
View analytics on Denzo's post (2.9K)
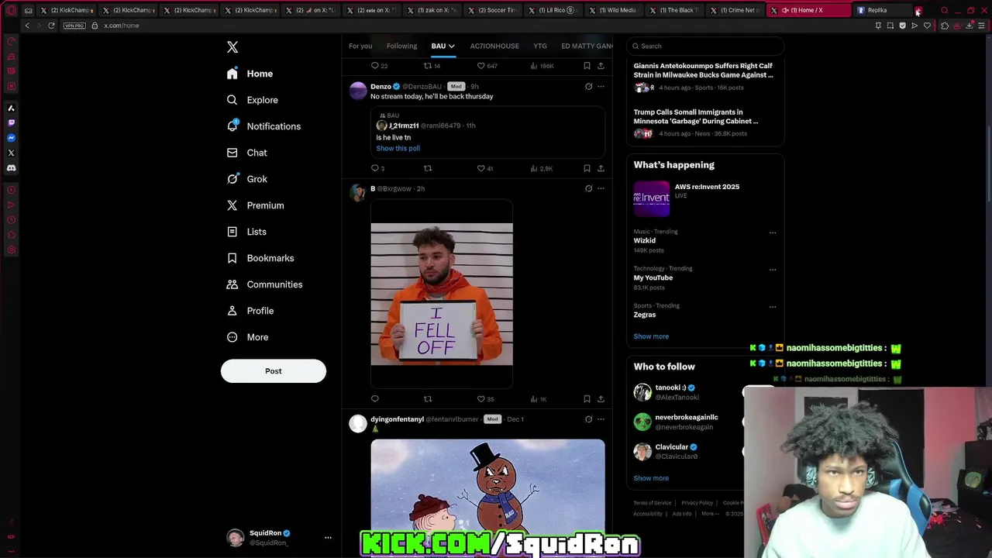click(x=541, y=168)
